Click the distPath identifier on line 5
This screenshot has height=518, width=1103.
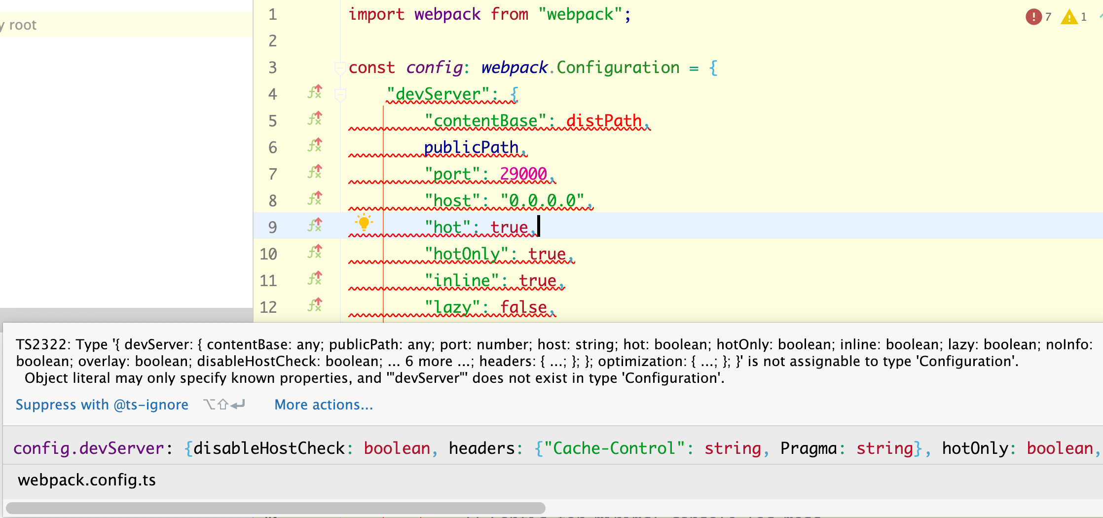[x=603, y=121]
